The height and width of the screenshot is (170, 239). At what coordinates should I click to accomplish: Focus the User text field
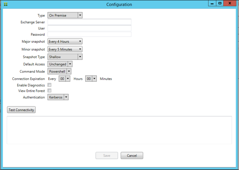coord(89,28)
